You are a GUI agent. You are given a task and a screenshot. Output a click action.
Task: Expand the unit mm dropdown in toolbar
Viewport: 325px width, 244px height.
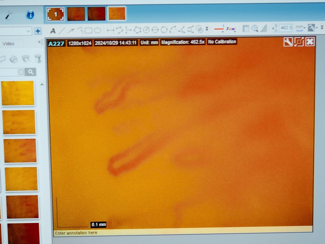pos(300,28)
